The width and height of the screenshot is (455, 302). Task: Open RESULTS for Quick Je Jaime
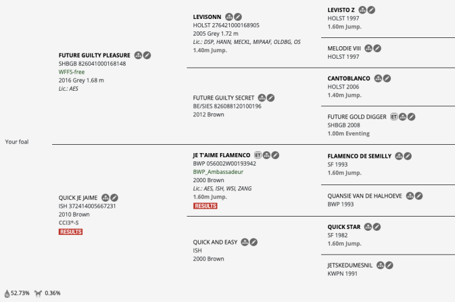(x=71, y=232)
